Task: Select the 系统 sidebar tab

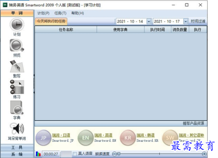Action: (17, 154)
